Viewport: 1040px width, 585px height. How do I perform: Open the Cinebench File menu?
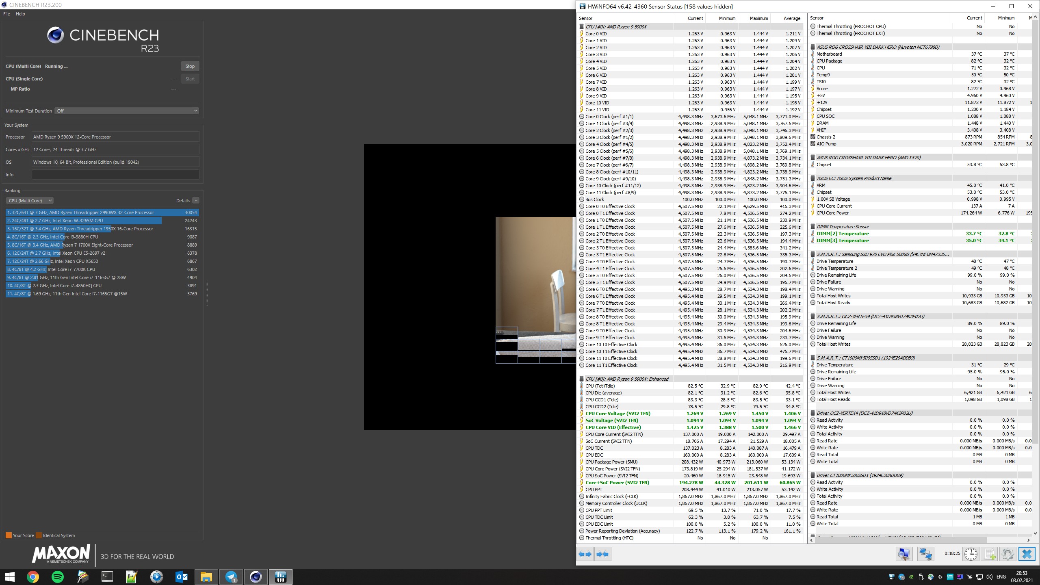[x=6, y=14]
